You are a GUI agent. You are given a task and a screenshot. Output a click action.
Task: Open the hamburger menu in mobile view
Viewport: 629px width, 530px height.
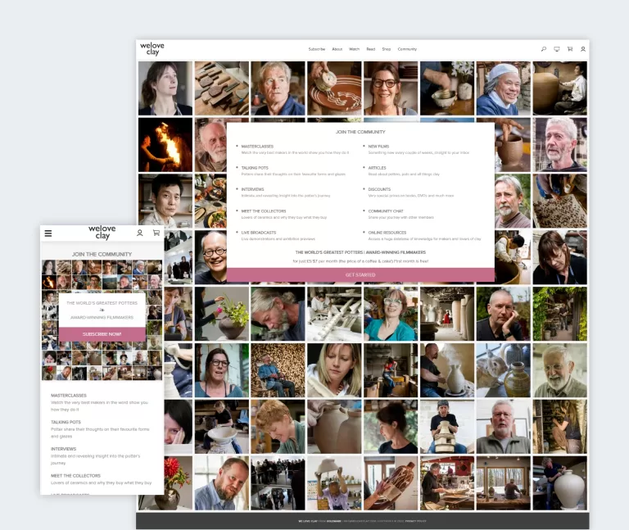point(48,233)
